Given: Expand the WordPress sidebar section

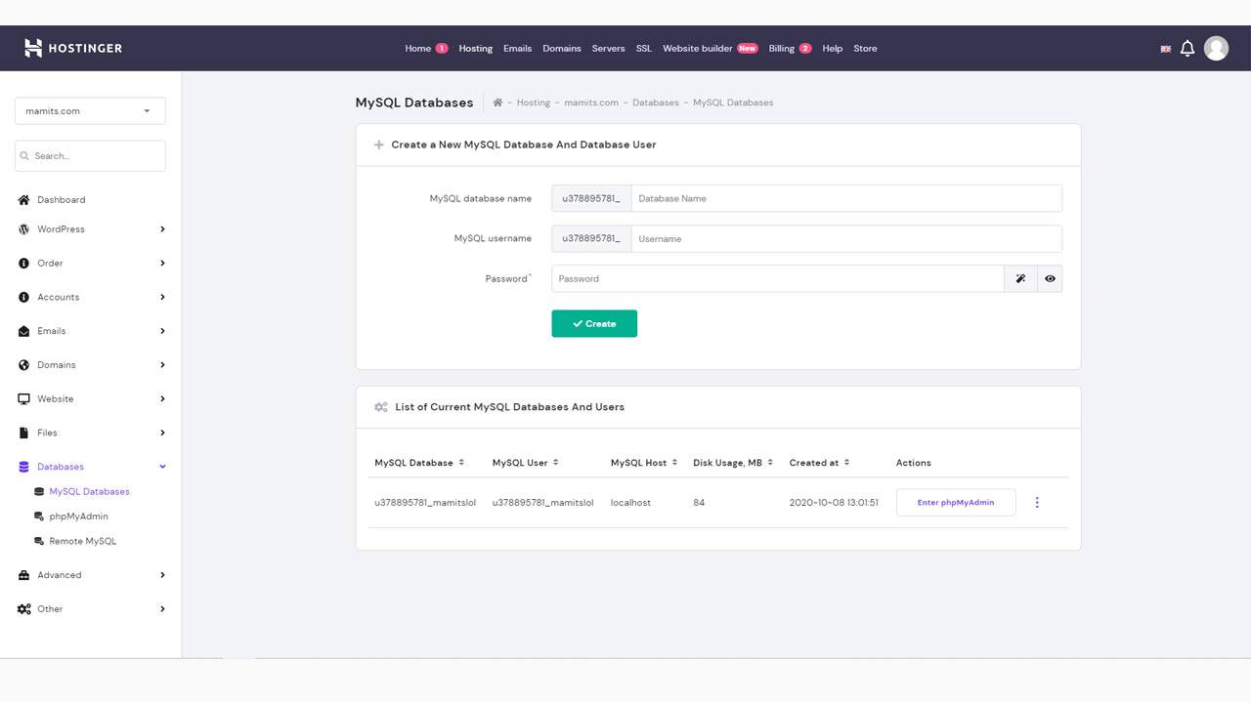Looking at the screenshot, I should [162, 229].
